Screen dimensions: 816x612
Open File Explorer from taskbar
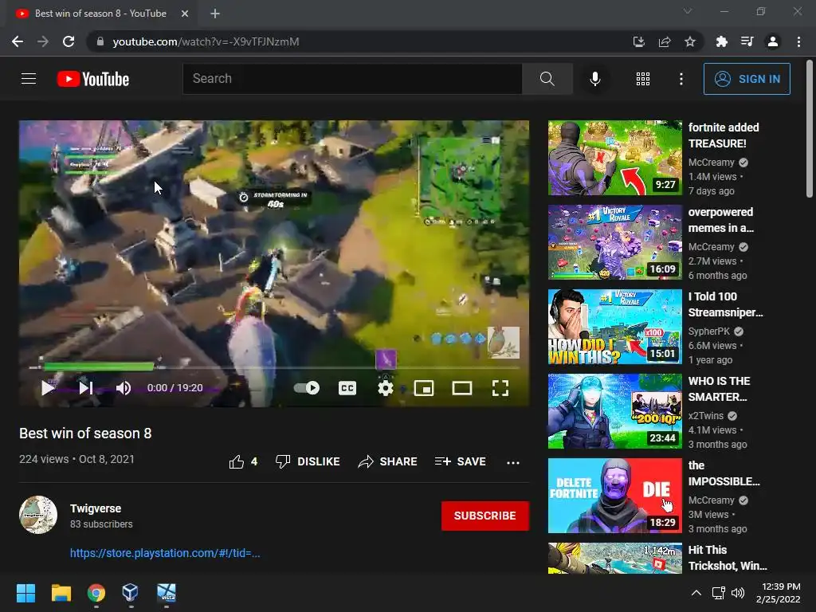point(61,593)
